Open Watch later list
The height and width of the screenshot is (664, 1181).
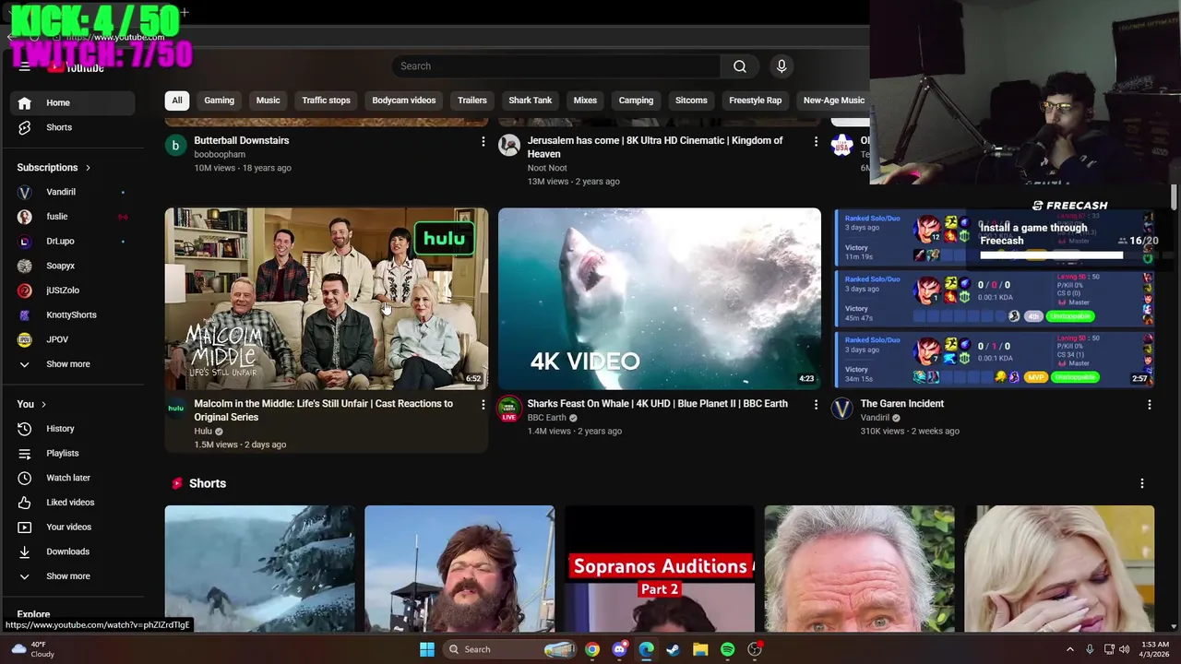coord(72,478)
